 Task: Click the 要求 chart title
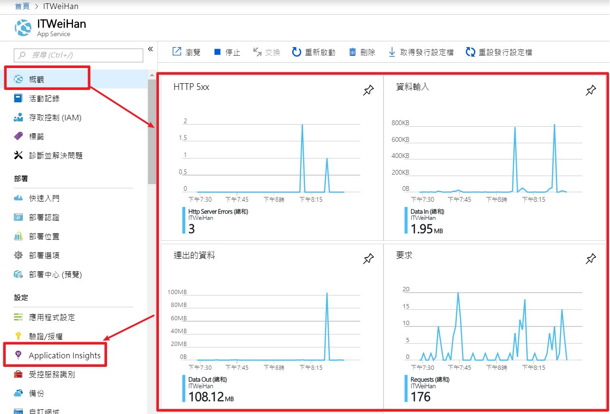[x=404, y=256]
